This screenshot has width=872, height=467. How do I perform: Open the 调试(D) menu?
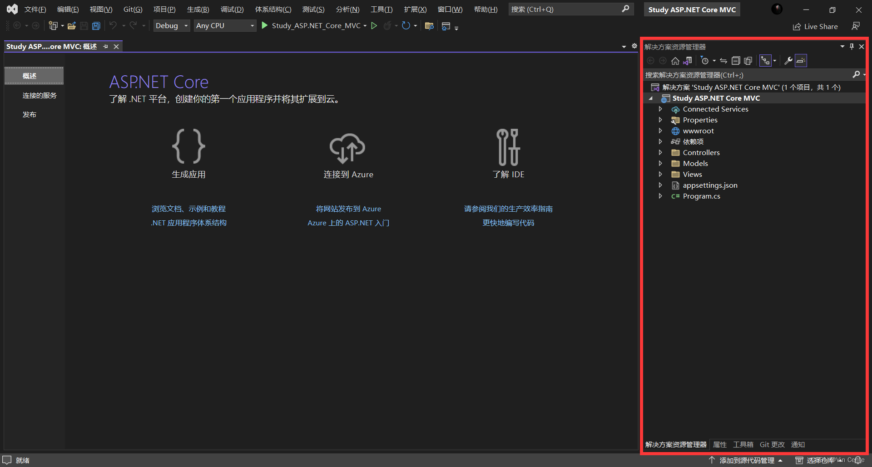(232, 10)
